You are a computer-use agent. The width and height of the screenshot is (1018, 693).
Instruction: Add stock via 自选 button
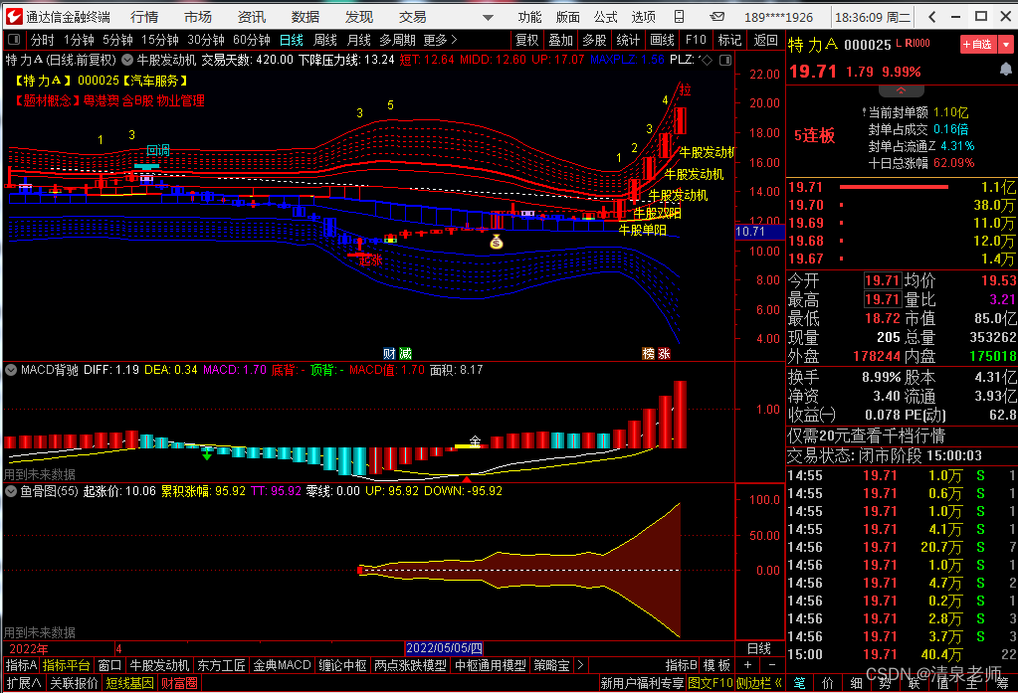978,44
